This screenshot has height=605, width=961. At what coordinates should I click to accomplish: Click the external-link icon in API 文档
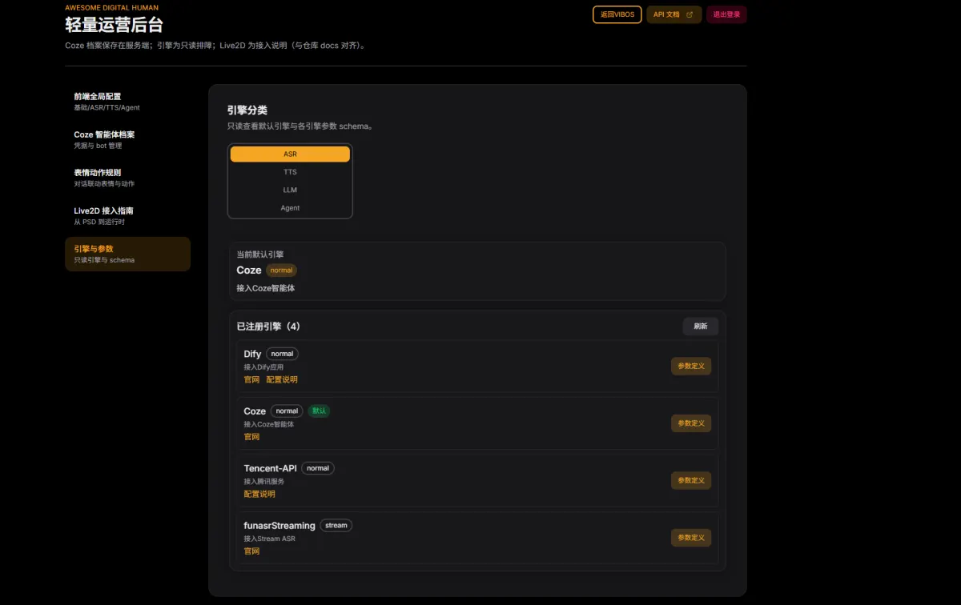[x=690, y=14]
